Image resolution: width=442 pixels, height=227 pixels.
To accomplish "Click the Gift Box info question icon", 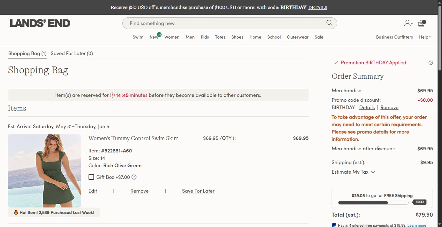I will pyautogui.click(x=134, y=177).
